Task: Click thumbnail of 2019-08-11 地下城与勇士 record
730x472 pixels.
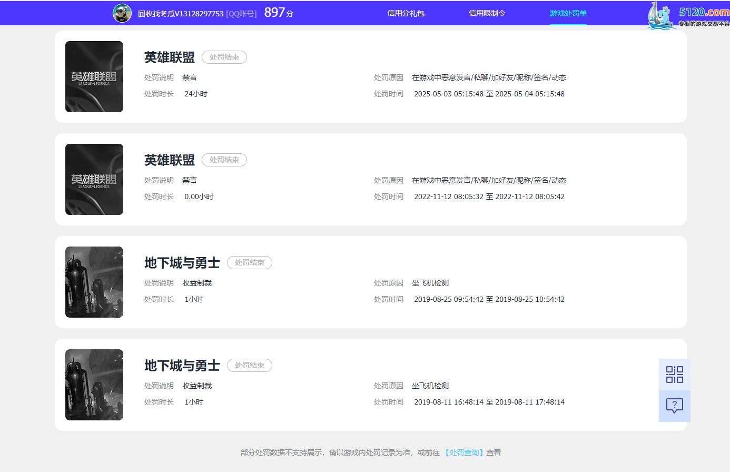Action: (x=94, y=385)
